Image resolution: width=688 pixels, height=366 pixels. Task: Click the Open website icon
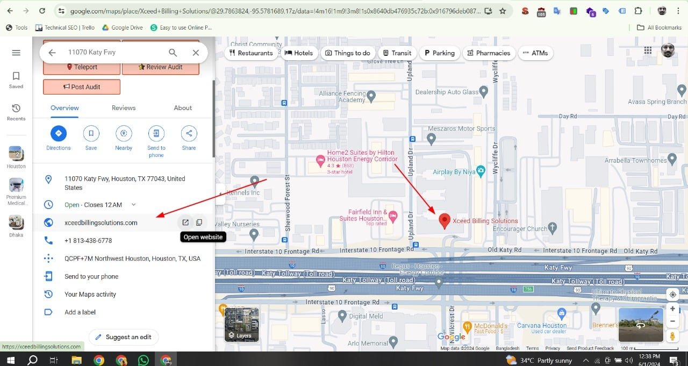pos(185,223)
